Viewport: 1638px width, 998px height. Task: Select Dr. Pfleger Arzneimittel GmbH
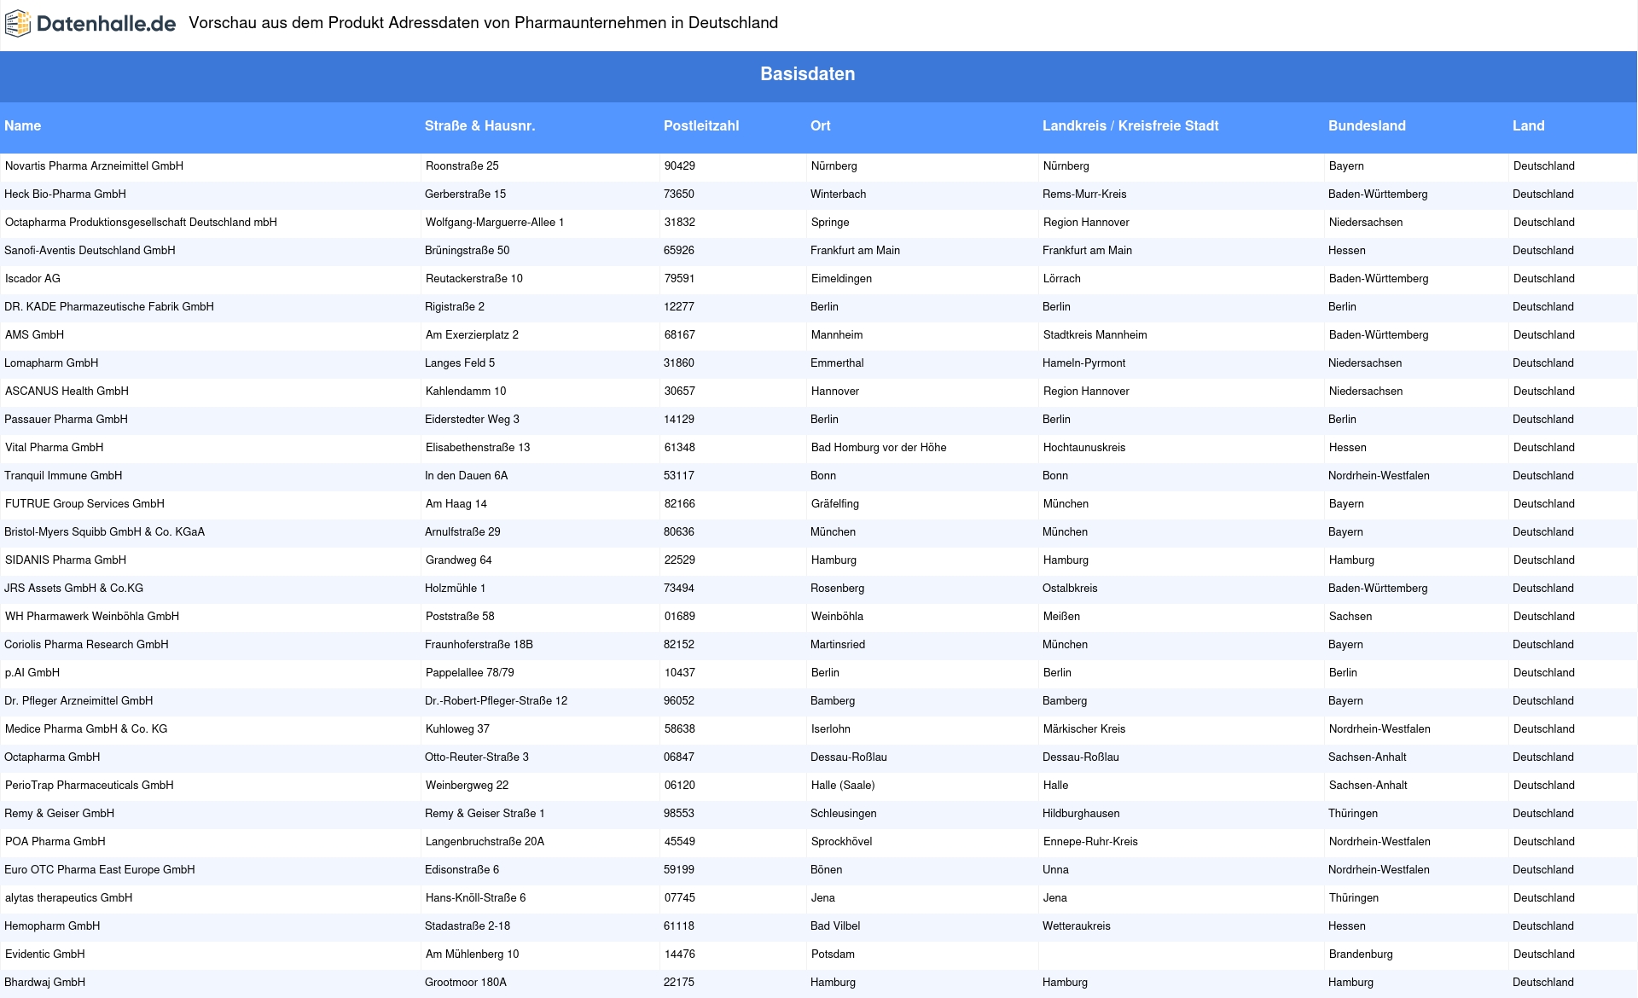[x=78, y=701]
